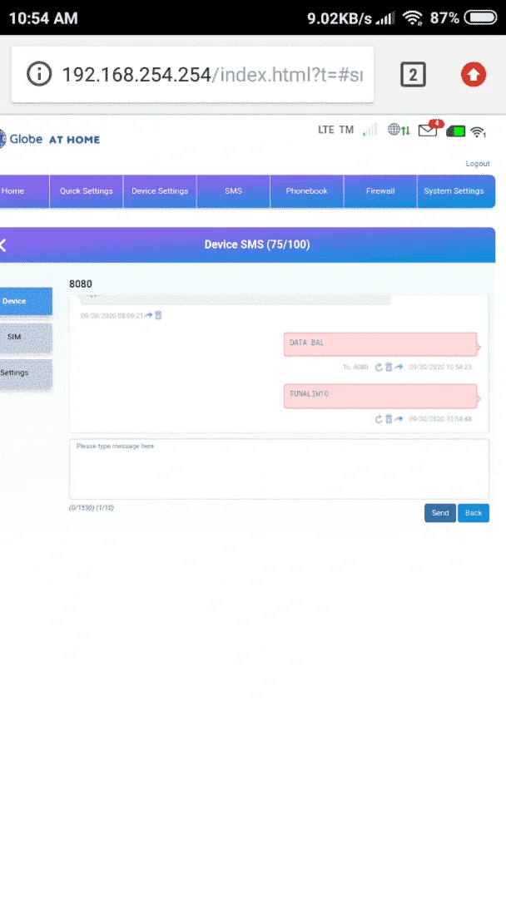Tap the 10:54 AM clock in status bar
The image size is (506, 898).
[x=43, y=18]
